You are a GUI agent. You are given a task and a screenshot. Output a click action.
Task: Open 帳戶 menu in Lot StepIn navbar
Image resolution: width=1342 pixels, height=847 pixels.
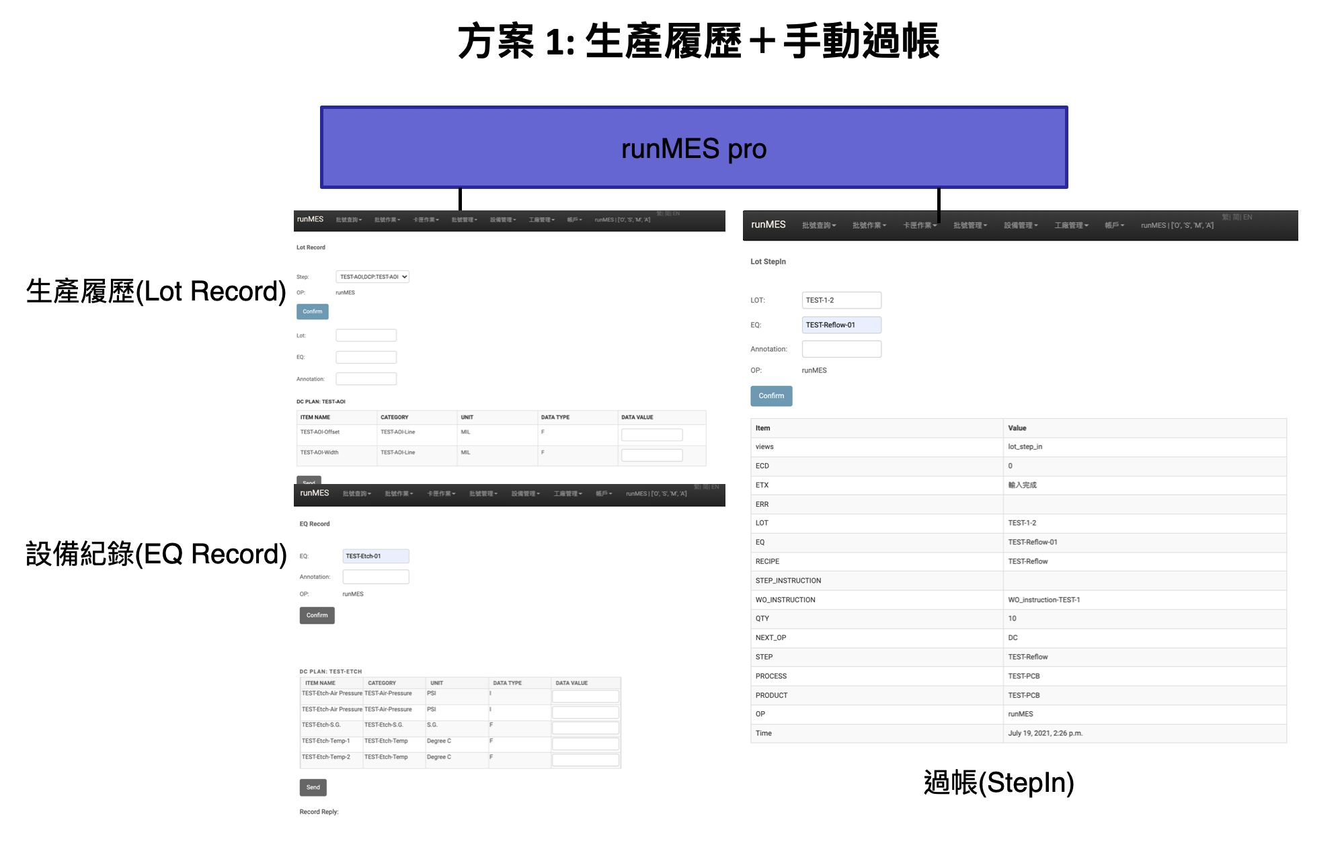coord(1114,225)
